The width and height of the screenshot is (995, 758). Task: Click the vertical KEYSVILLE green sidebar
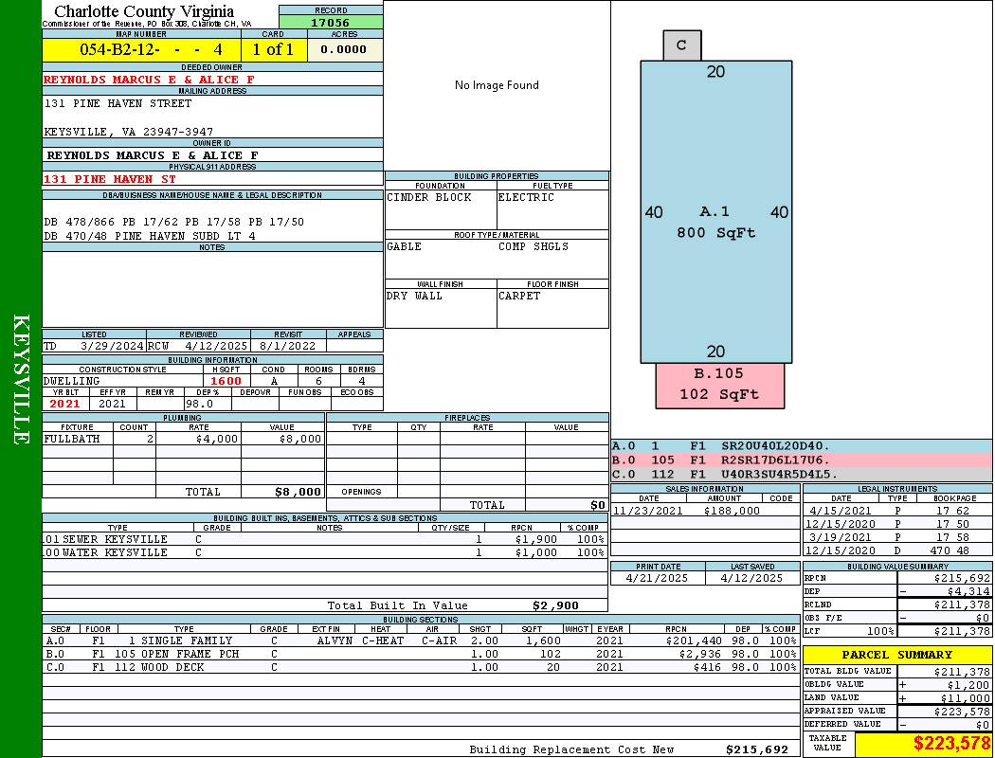click(21, 379)
